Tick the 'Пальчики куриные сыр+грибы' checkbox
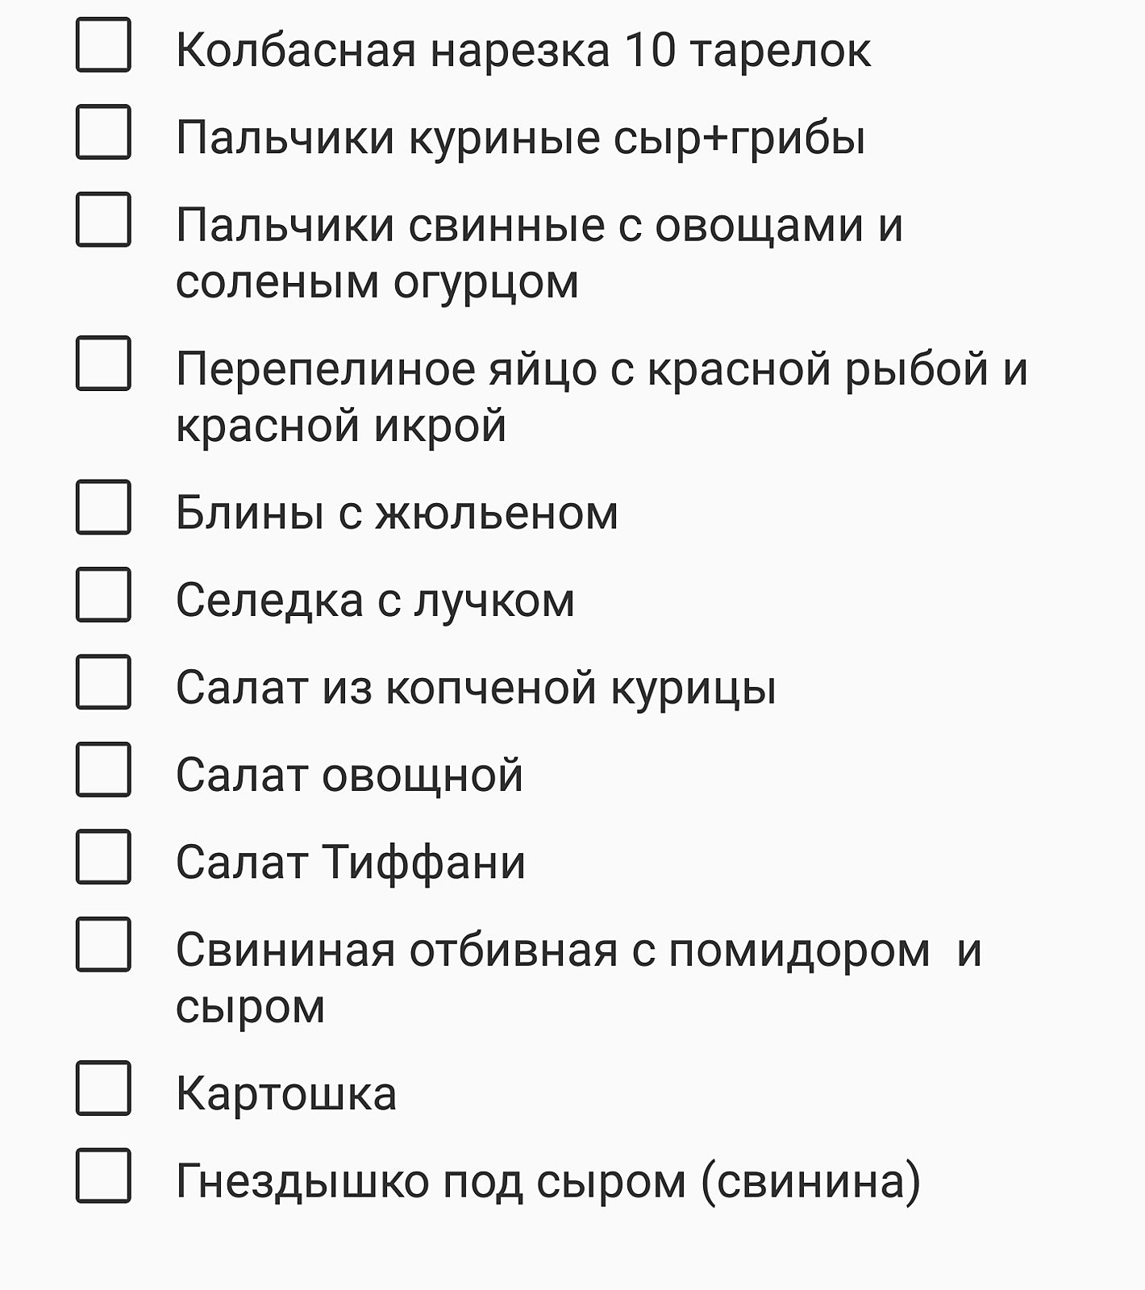The height and width of the screenshot is (1290, 1145). (103, 131)
